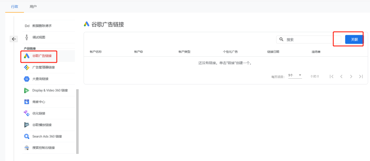The width and height of the screenshot is (370, 161).
Task: Click the 广告管理器链接 icon
Action: point(27,67)
